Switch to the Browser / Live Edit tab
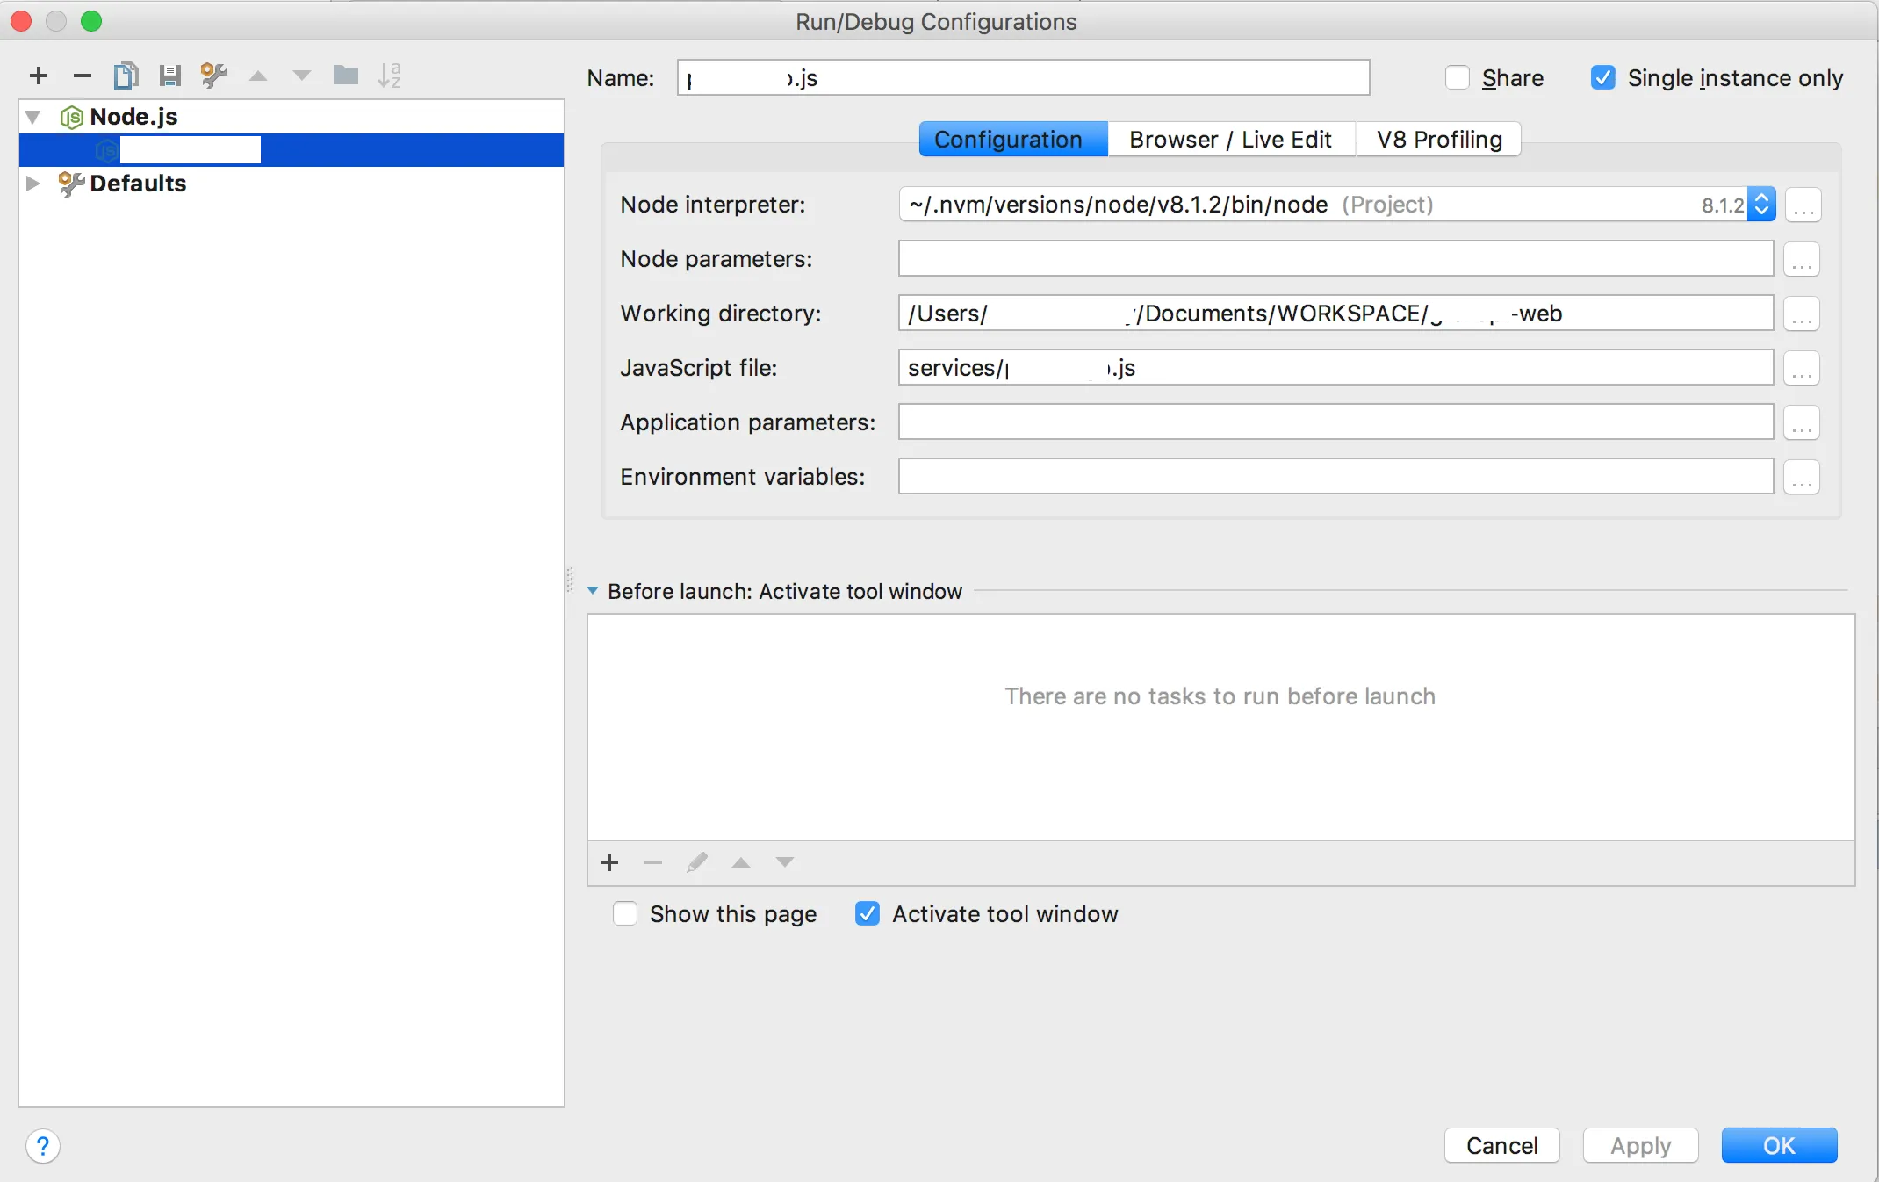Screen dimensions: 1879x1182 point(1230,140)
